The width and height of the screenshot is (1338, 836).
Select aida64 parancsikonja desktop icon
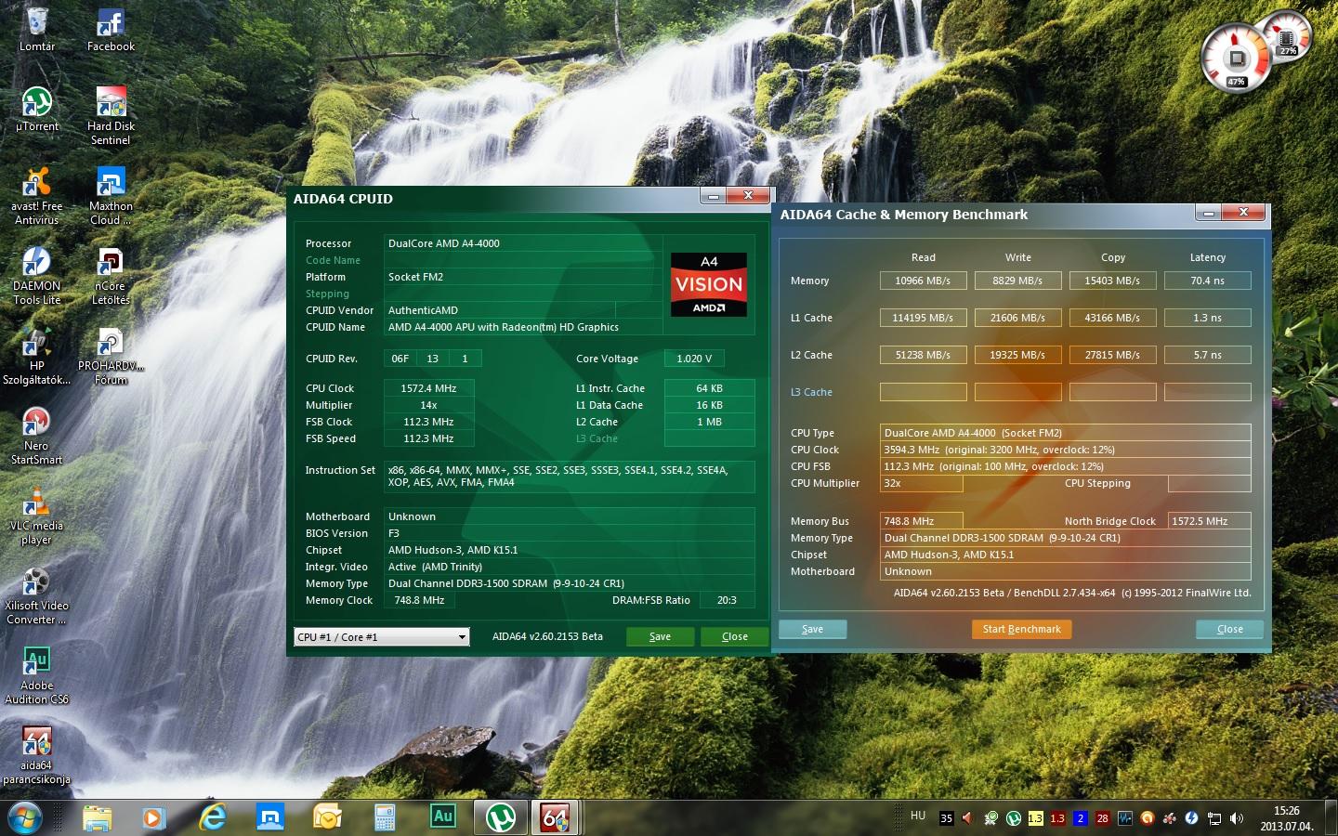click(x=37, y=754)
